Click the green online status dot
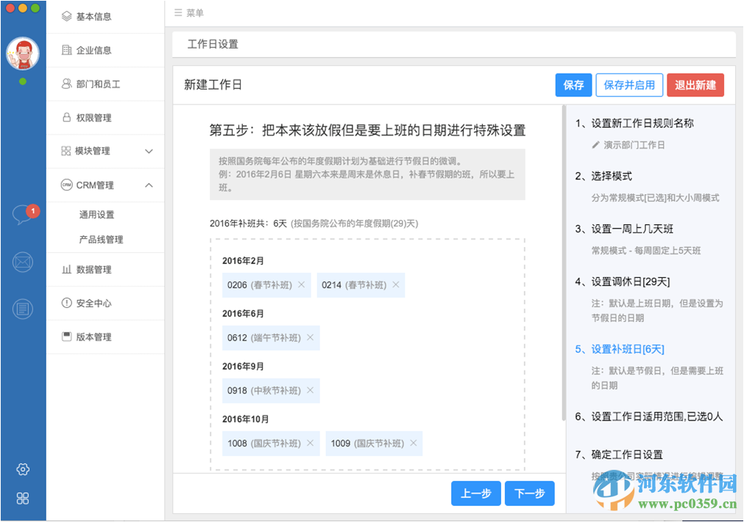This screenshot has height=522, width=744. click(22, 82)
